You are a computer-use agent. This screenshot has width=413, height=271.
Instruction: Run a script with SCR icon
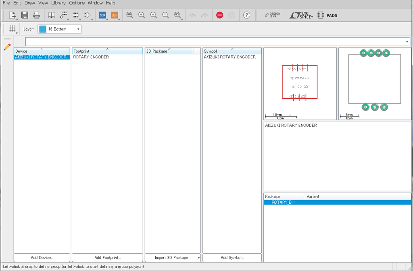pos(102,15)
